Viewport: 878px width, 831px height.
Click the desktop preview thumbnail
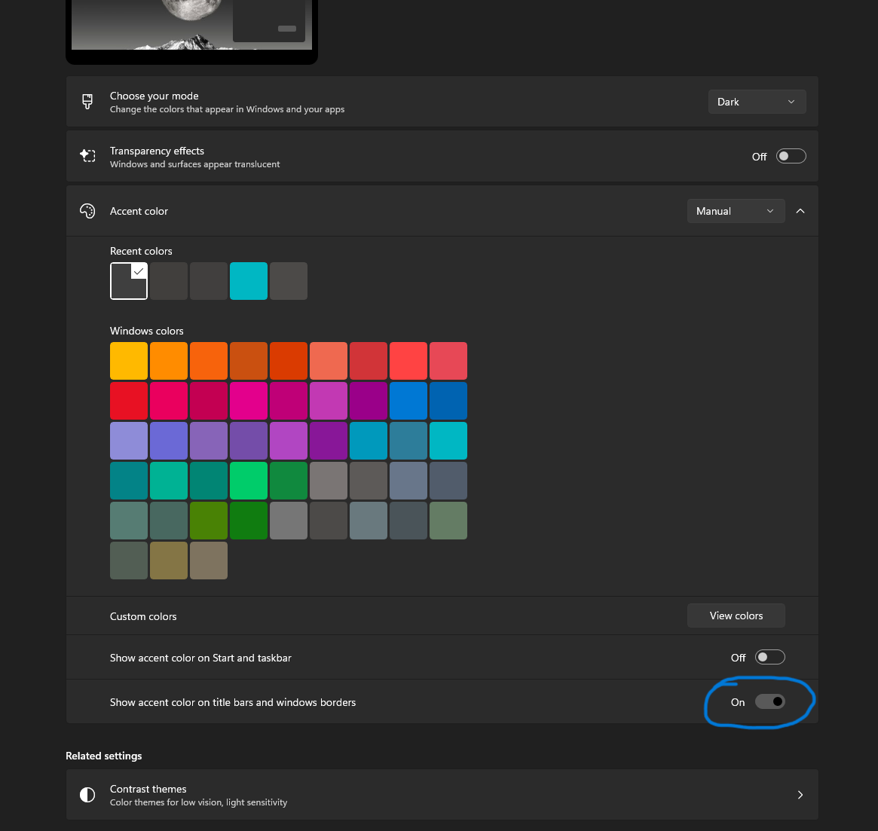click(x=191, y=26)
